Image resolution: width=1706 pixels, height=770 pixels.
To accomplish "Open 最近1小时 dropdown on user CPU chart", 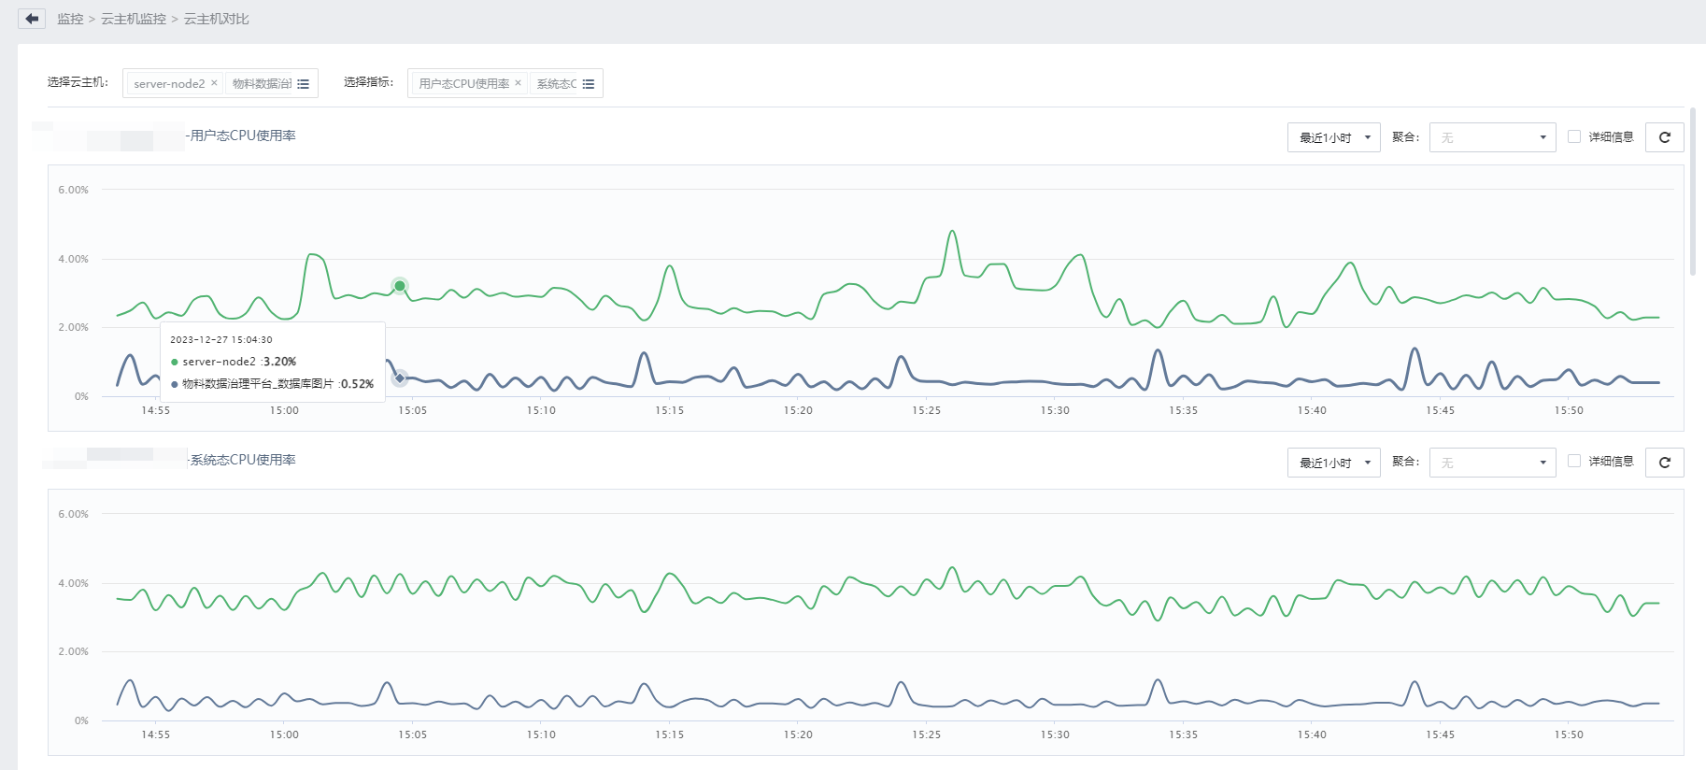I will pos(1333,137).
